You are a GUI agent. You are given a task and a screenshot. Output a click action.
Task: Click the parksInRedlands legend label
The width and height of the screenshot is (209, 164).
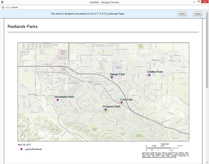point(33,149)
